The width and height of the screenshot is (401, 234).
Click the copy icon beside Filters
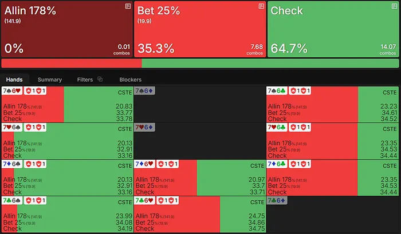click(100, 80)
